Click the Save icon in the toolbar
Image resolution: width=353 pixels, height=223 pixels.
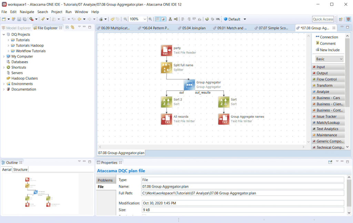coord(19,19)
